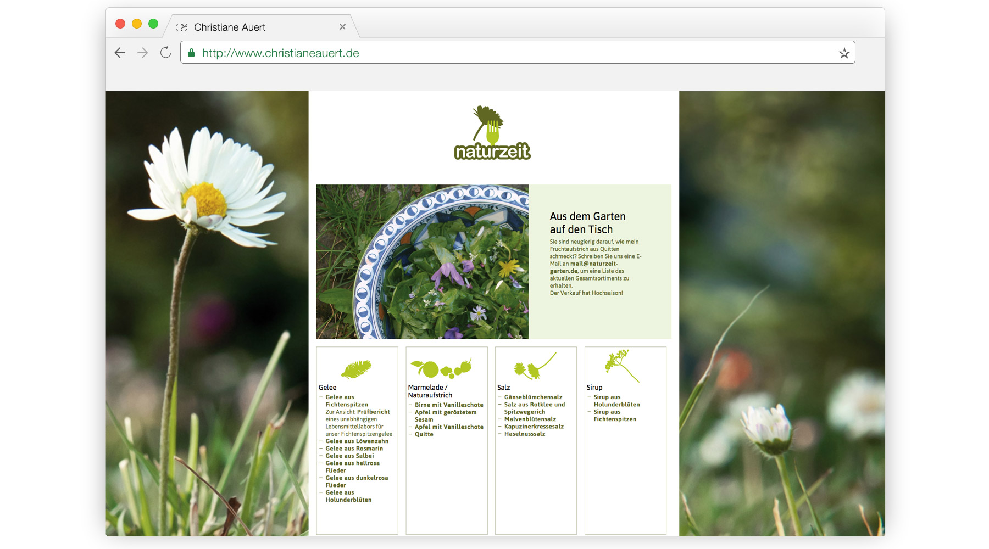Click the Prüfbericht link

373,411
